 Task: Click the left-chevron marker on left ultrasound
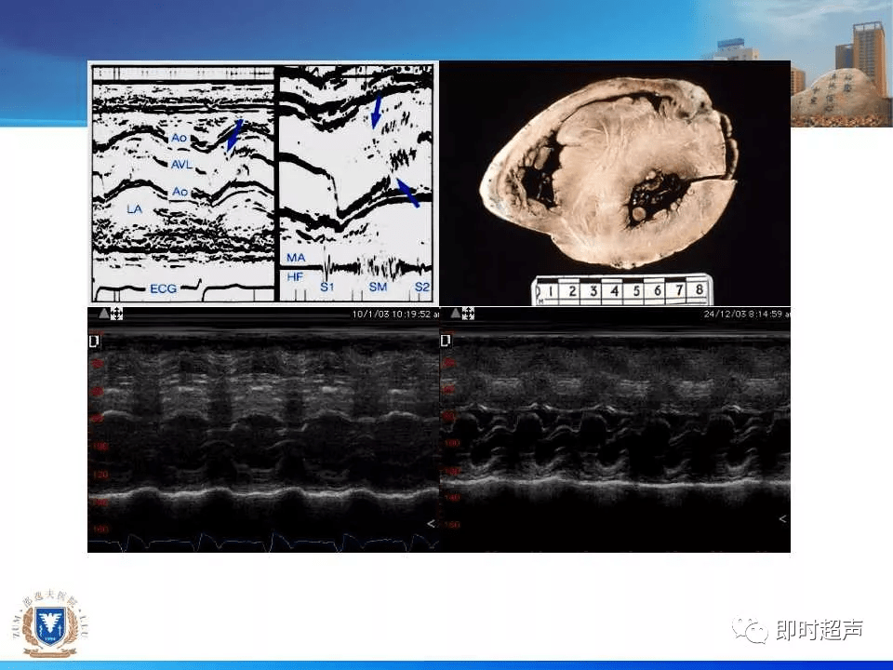click(431, 524)
